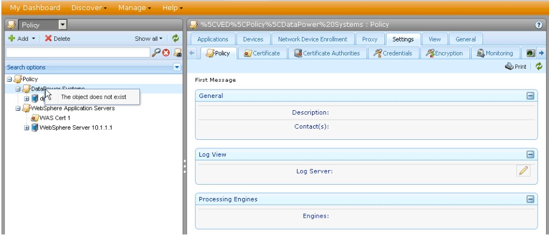This screenshot has width=549, height=235.
Task: Collapse the DataPower Systems node
Action: pyautogui.click(x=18, y=89)
